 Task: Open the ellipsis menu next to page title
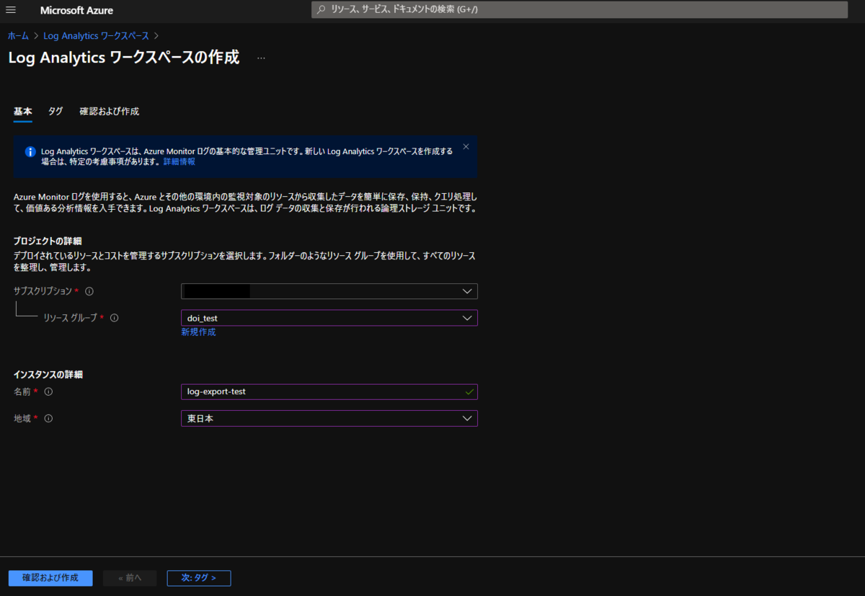[x=261, y=57]
